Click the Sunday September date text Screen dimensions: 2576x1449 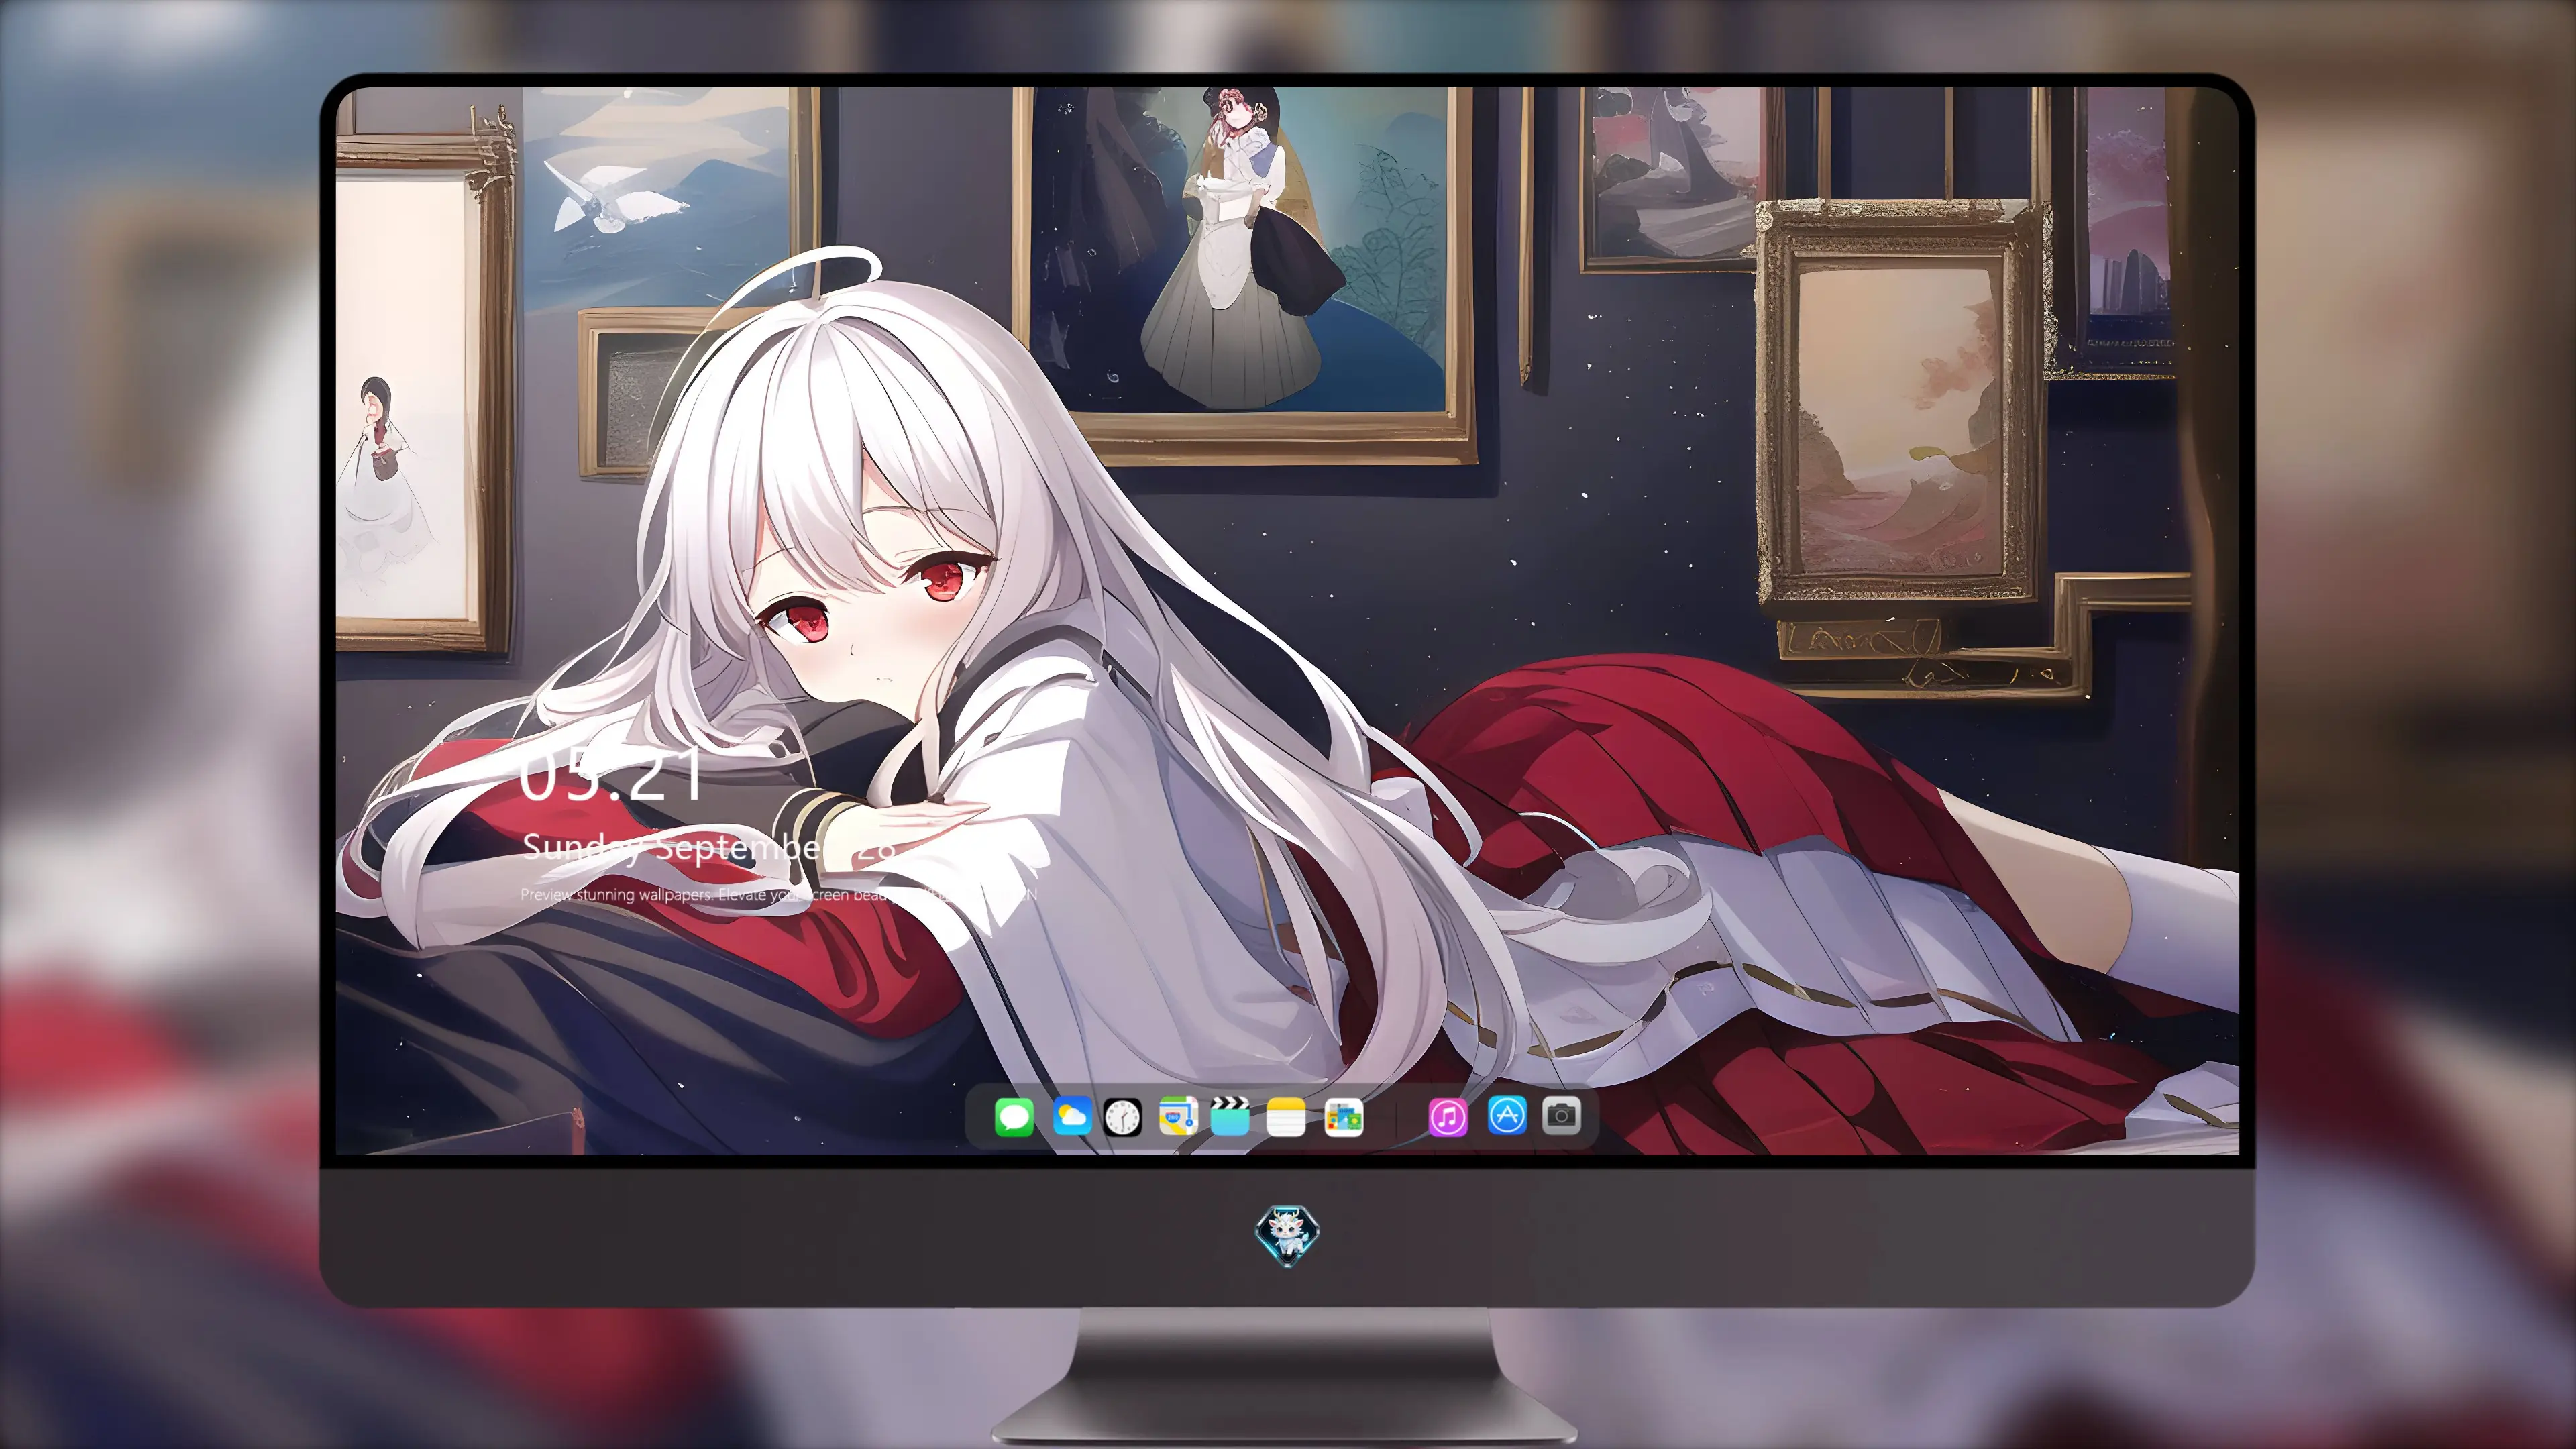point(708,848)
